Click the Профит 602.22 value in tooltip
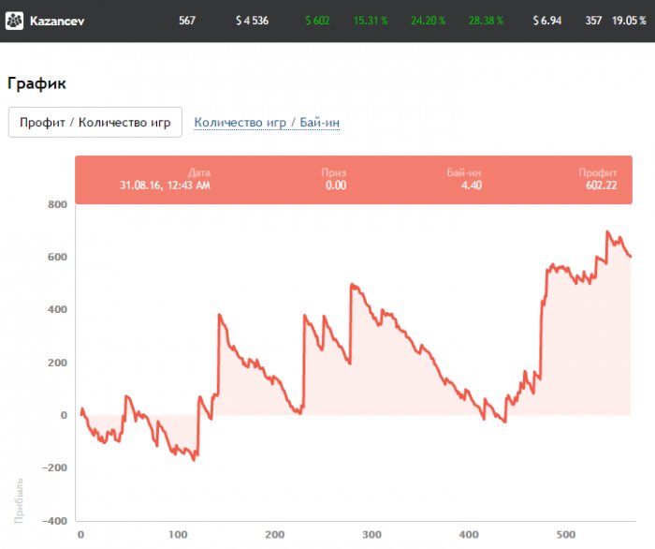This screenshot has width=655, height=549. point(601,185)
